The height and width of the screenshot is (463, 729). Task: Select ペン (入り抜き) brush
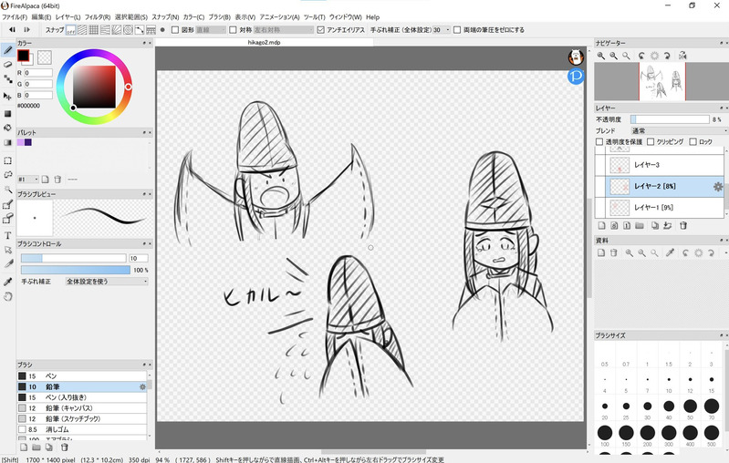coord(82,397)
